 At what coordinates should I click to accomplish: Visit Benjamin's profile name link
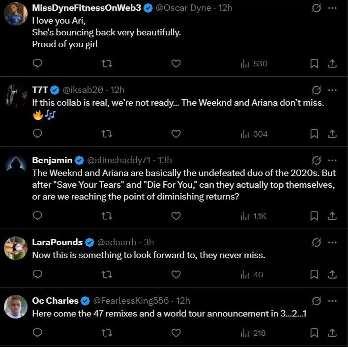tap(52, 160)
